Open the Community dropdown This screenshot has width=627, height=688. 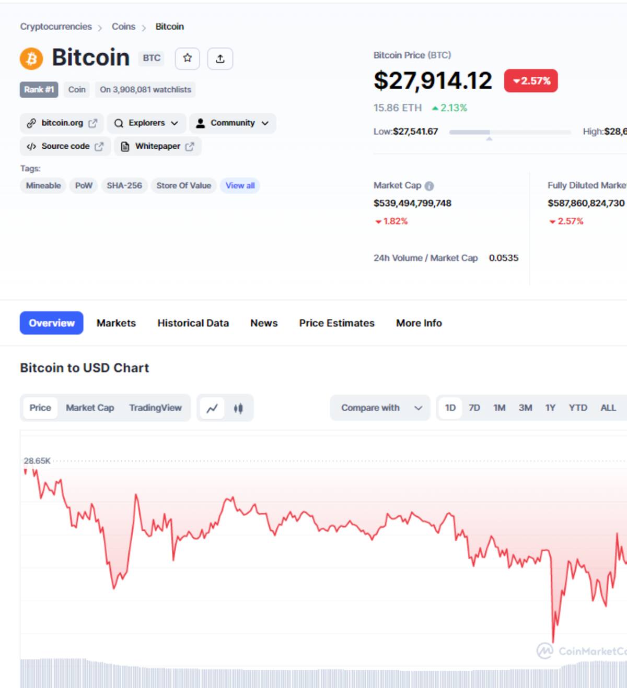[233, 123]
